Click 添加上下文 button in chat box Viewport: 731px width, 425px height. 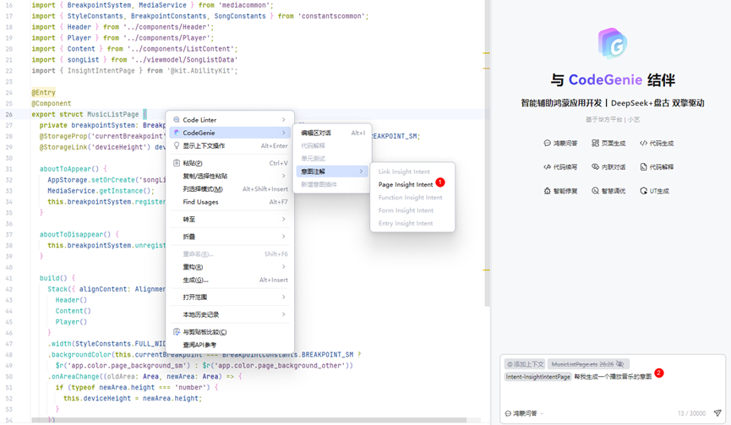point(525,364)
